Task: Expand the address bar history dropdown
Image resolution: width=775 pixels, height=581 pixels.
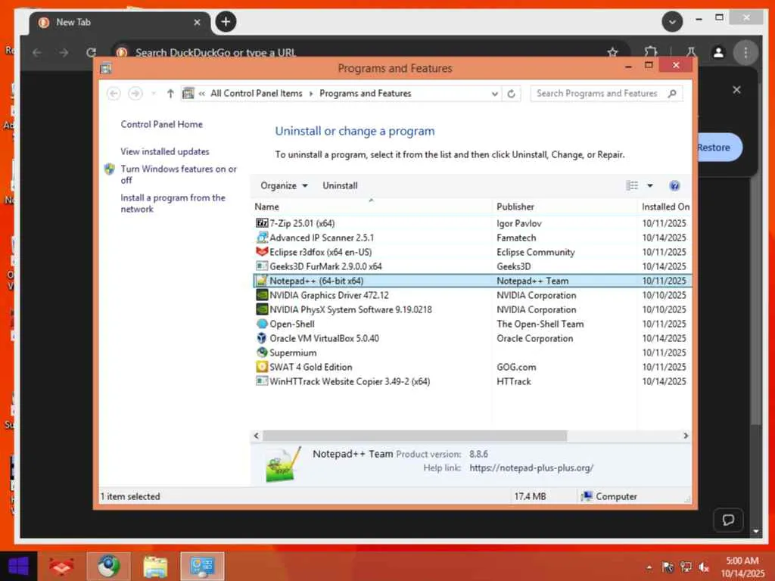Action: point(494,93)
